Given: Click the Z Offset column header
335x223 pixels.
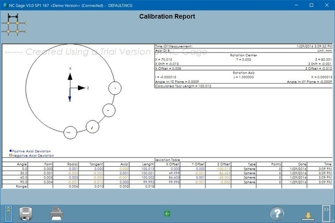Looking at the screenshot, I should (x=224, y=164).
